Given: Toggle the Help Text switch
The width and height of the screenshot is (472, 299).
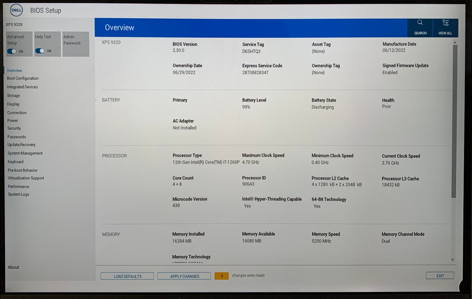Looking at the screenshot, I should tap(40, 51).
